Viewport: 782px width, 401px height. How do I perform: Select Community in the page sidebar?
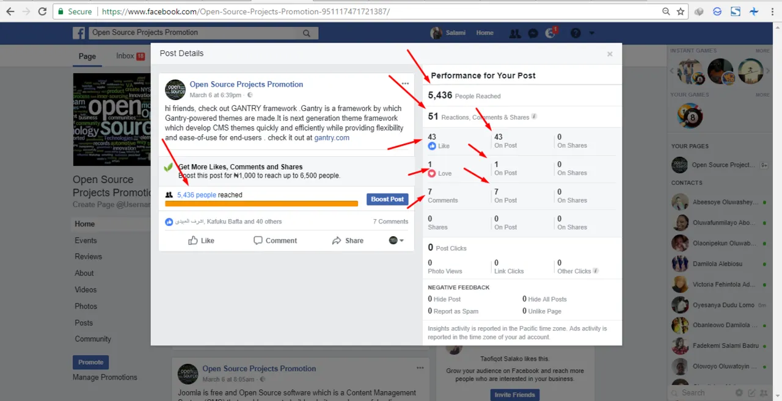(93, 339)
